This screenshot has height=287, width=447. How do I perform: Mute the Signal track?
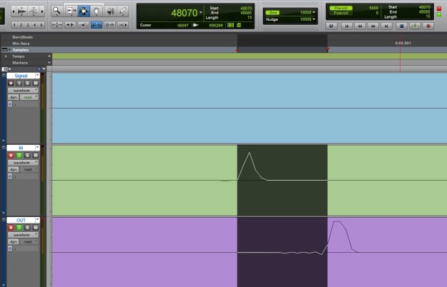(35, 83)
